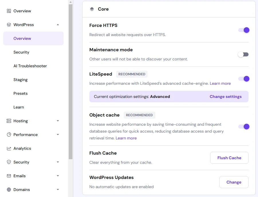Enable Maintenance mode
The height and width of the screenshot is (197, 258).
243,54
